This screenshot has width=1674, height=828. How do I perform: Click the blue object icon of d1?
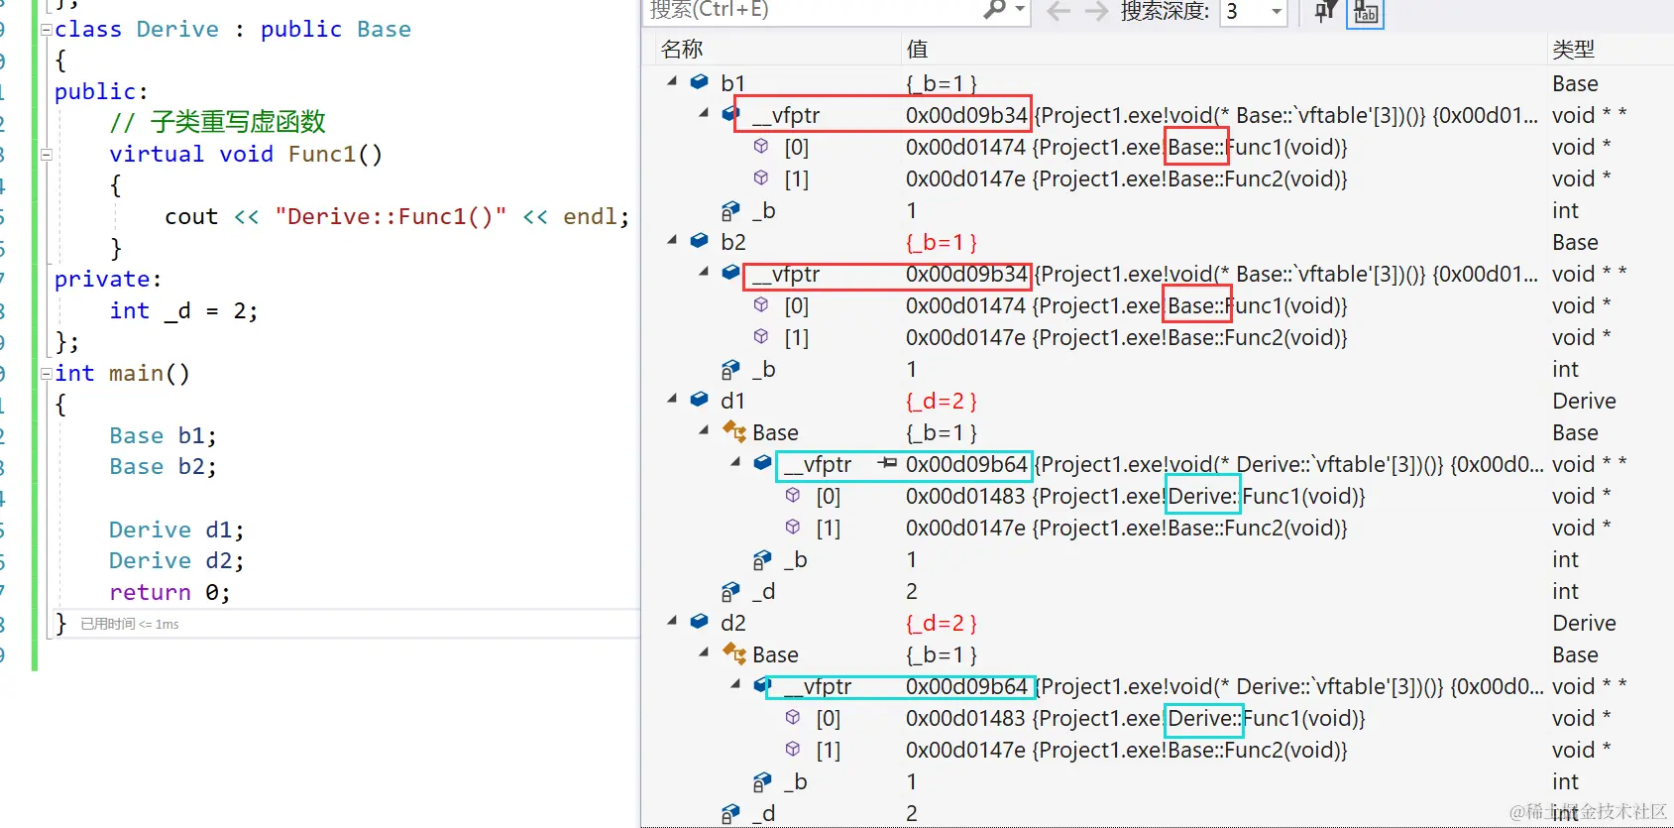[700, 399]
